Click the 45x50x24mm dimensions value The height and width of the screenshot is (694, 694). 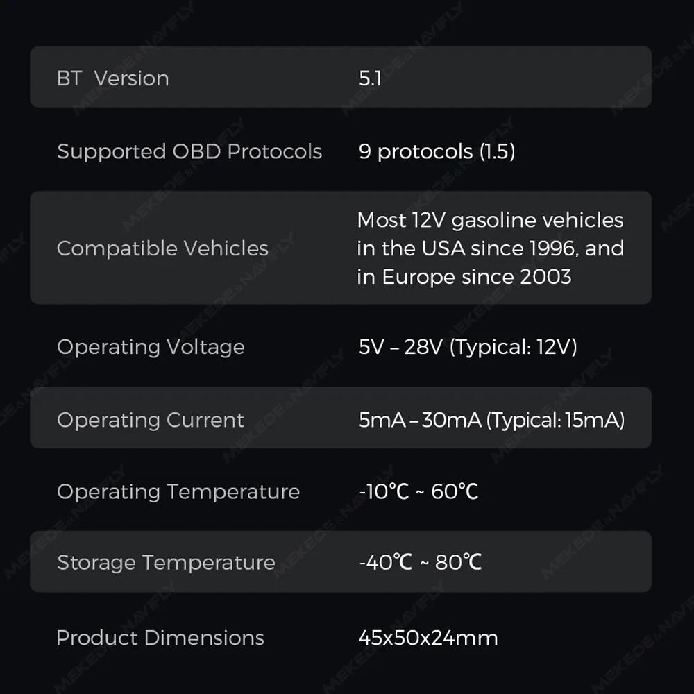[x=428, y=638]
